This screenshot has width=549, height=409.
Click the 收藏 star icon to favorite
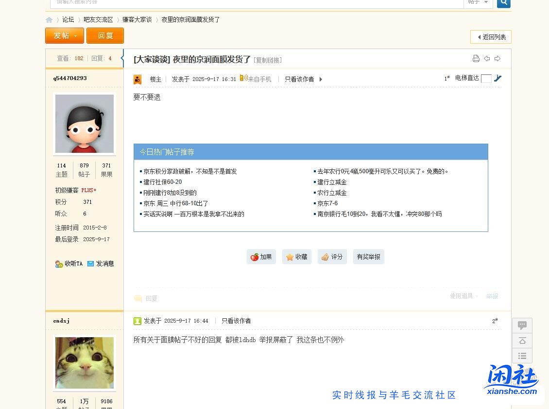coord(291,257)
